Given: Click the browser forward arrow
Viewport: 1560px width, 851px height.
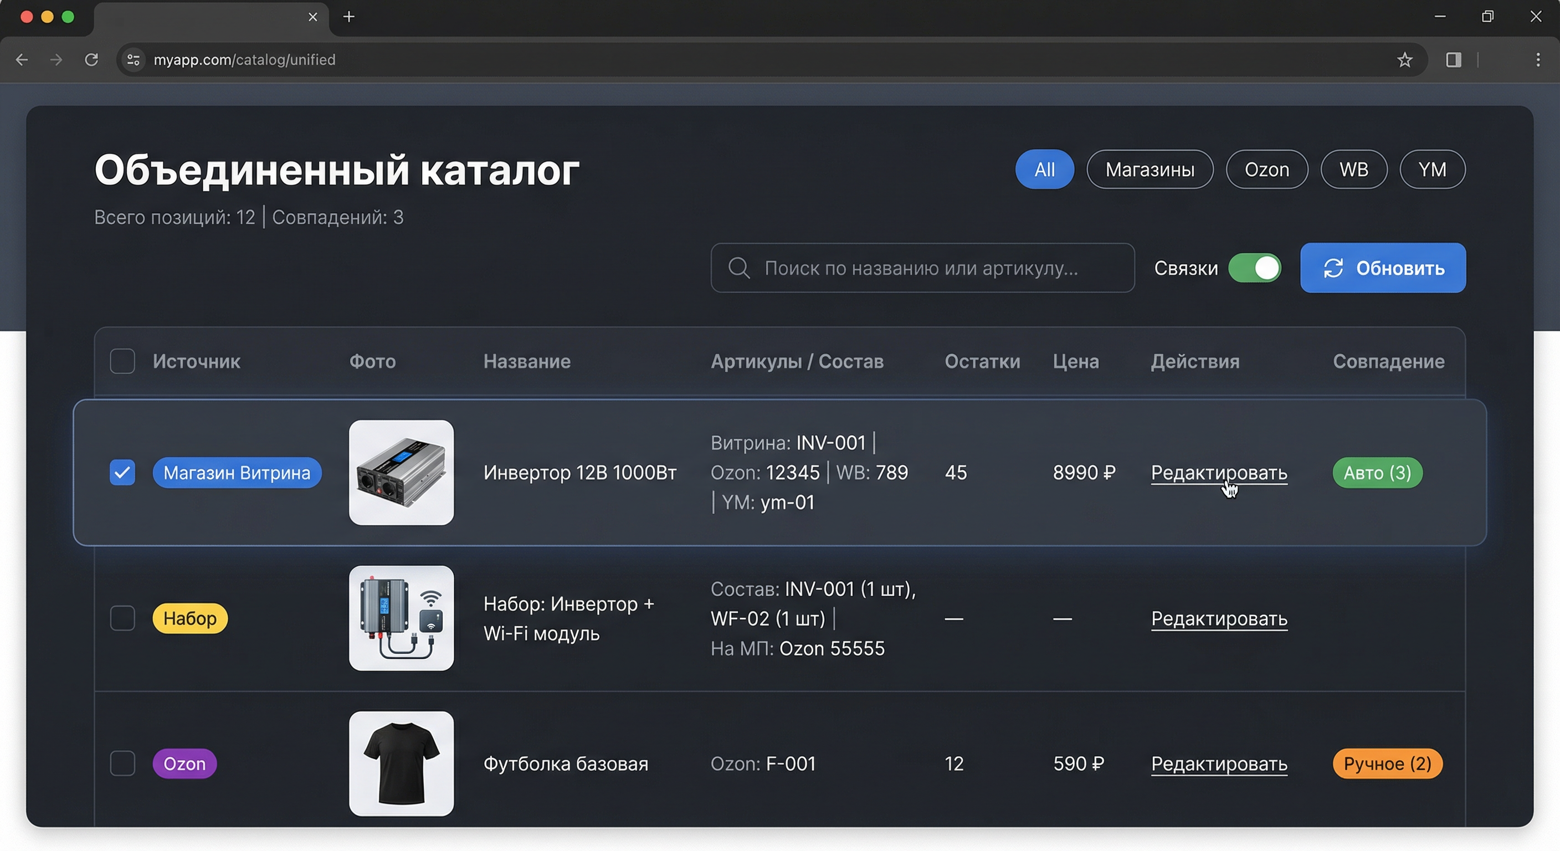Looking at the screenshot, I should [57, 59].
